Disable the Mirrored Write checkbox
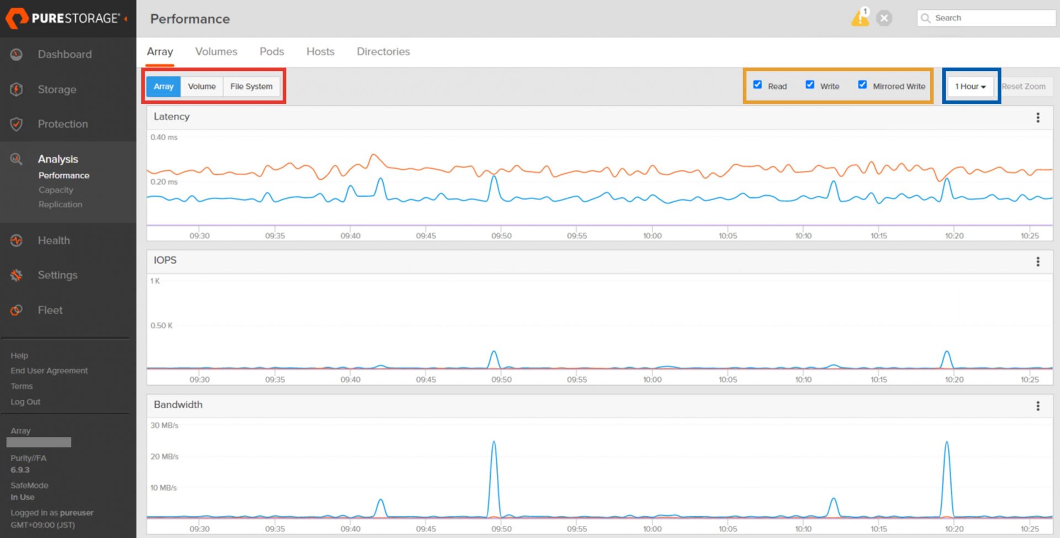The width and height of the screenshot is (1060, 538). coord(862,85)
